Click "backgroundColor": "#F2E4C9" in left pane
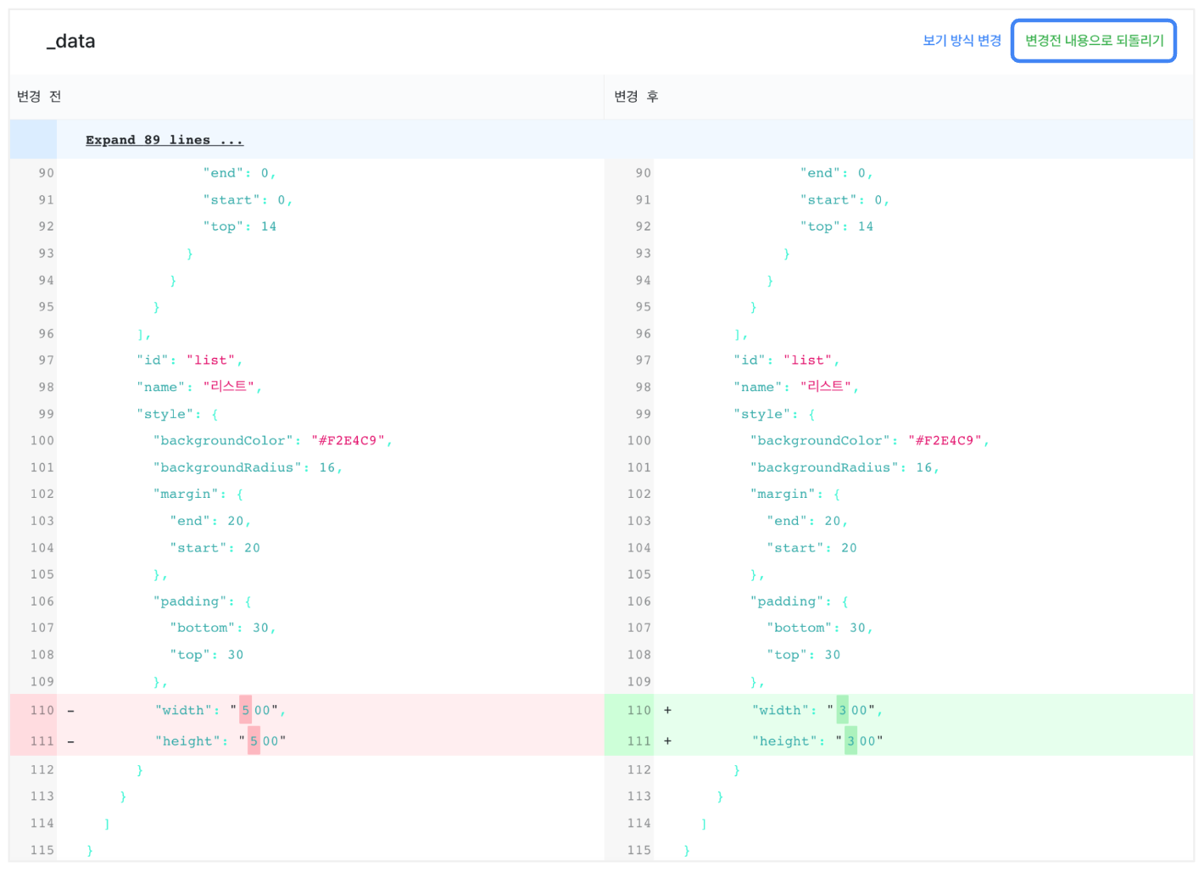This screenshot has width=1204, height=872. coord(273,440)
